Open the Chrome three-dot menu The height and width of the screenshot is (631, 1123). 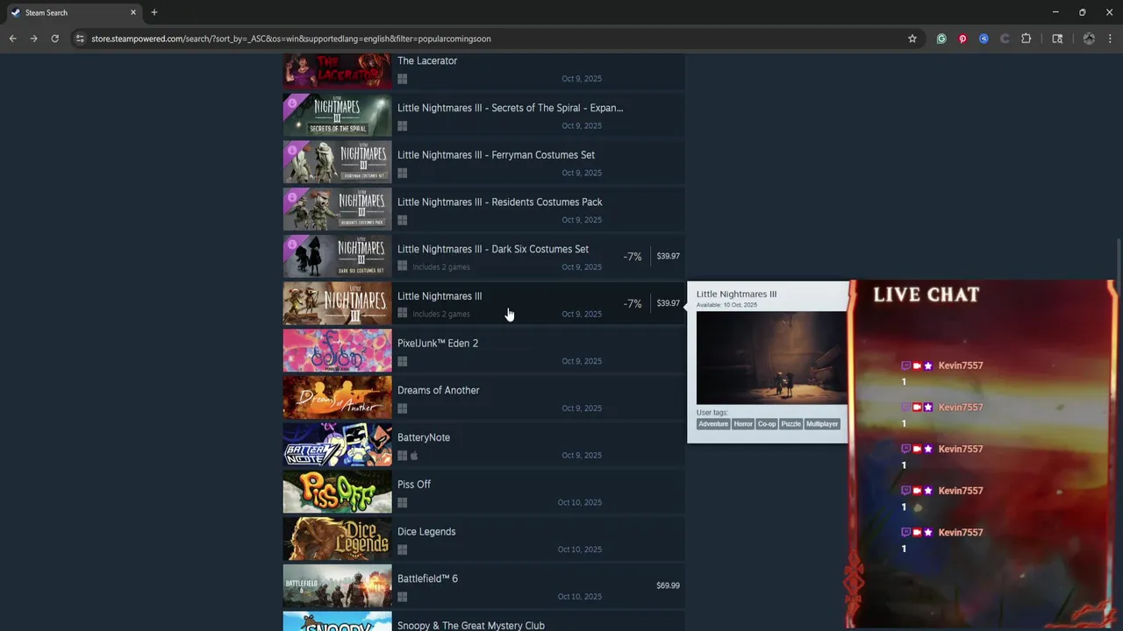point(1110,39)
